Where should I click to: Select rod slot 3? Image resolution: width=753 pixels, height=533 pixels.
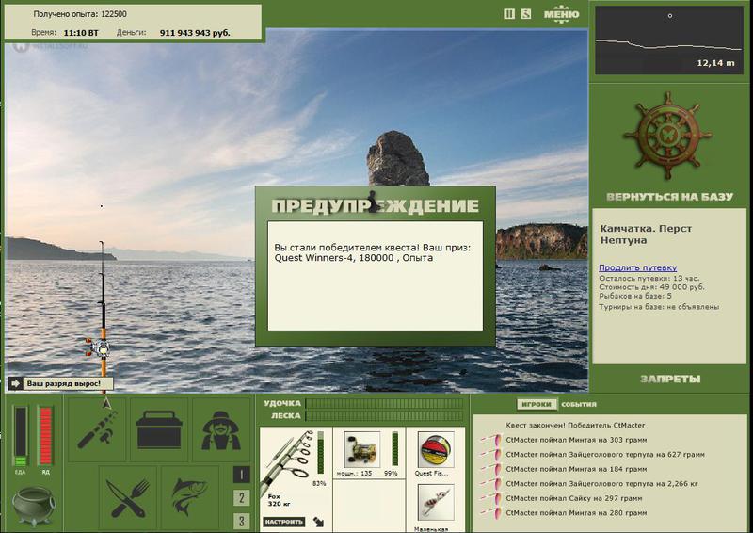point(242,521)
